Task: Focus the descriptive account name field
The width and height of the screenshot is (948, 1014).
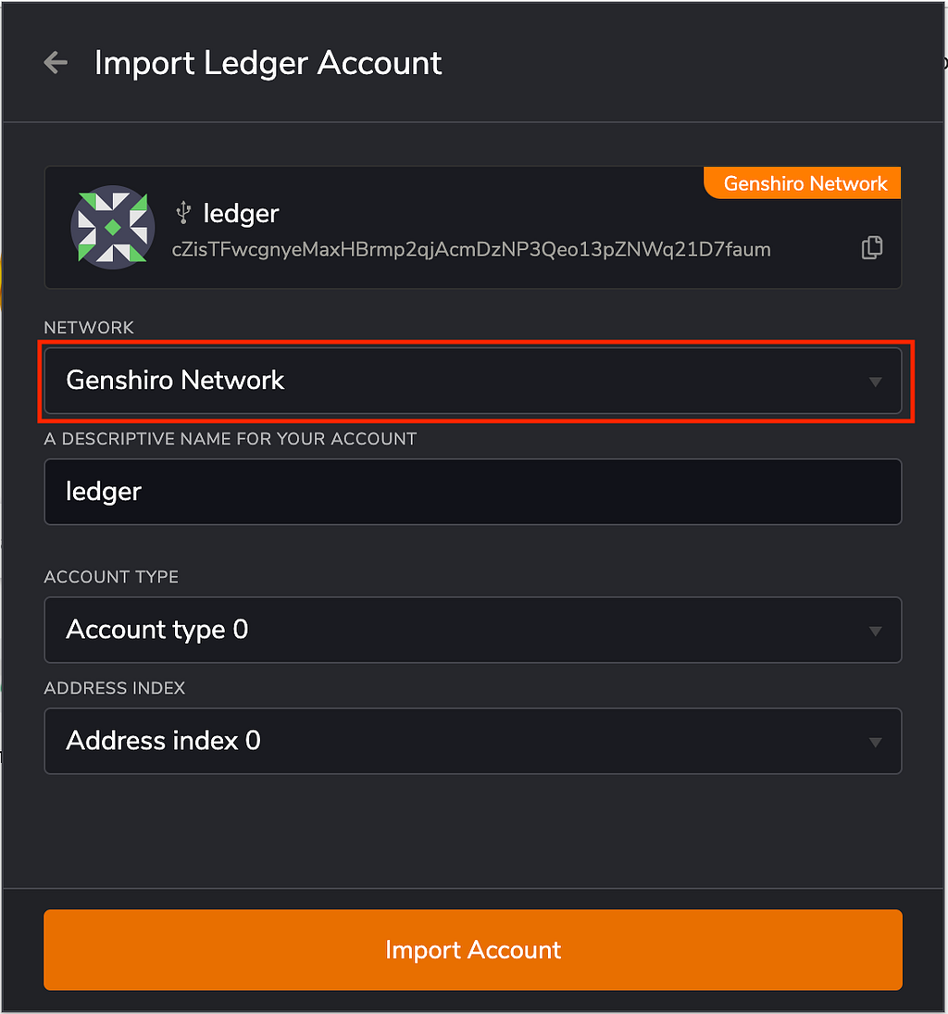Action: 472,492
